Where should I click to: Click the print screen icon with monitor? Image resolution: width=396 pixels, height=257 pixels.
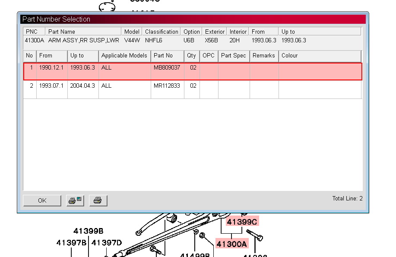(x=75, y=200)
